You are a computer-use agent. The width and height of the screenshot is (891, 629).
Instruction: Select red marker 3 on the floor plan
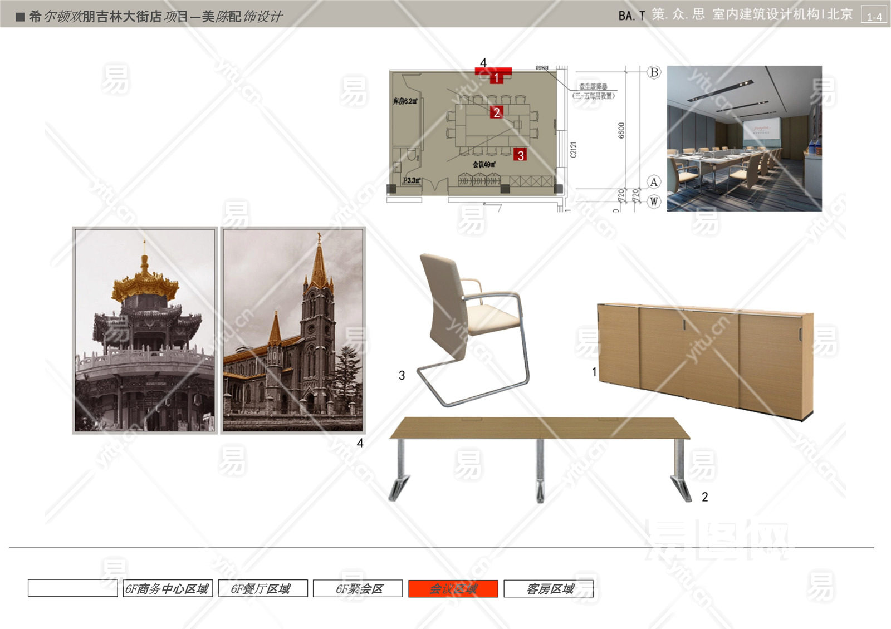(520, 155)
